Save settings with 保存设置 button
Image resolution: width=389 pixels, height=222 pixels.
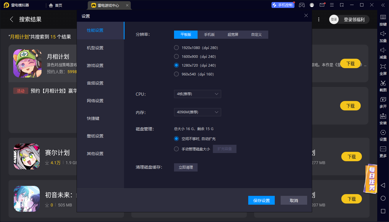(x=261, y=200)
